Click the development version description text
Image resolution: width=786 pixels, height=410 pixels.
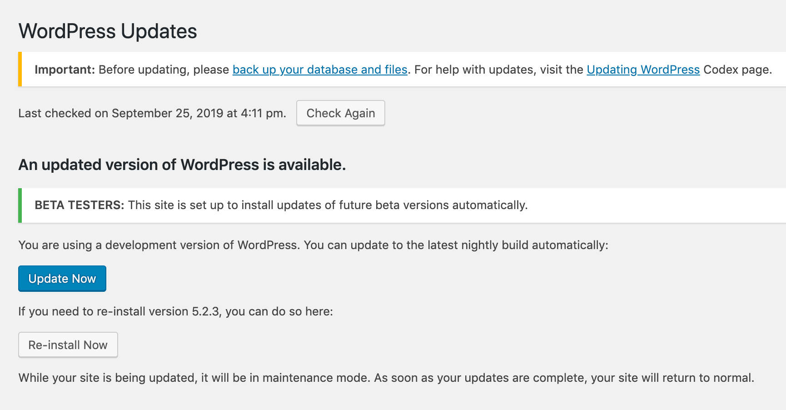tap(313, 245)
